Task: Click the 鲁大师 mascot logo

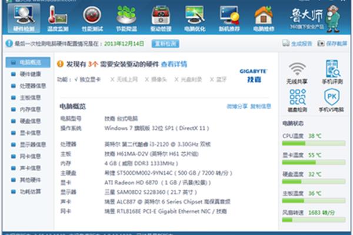Action: 315,18
